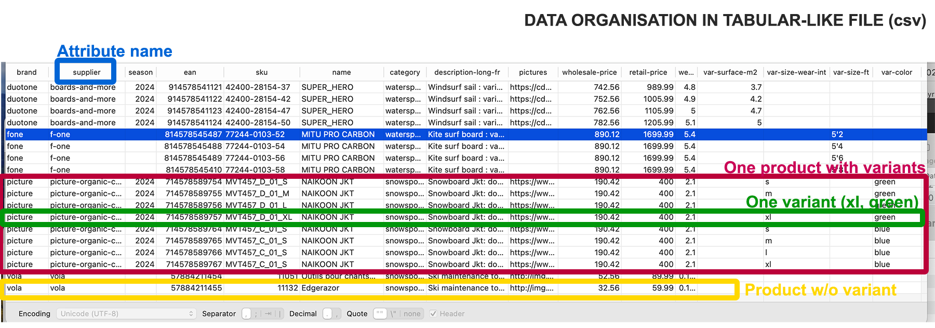Click the supplier column header
The width and height of the screenshot is (935, 328).
(86, 72)
